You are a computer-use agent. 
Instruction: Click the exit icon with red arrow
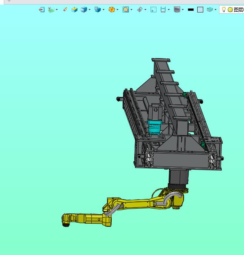click(x=41, y=9)
